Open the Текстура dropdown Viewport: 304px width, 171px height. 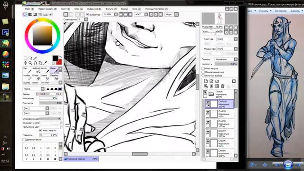pyautogui.click(x=227, y=39)
